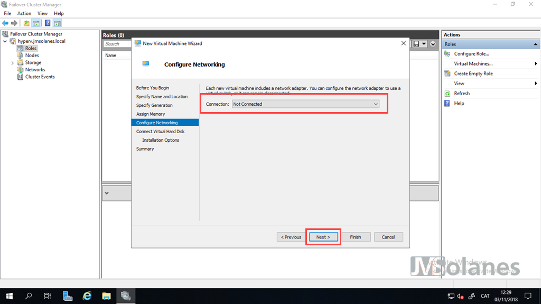
Task: Collapse the hyperv.jmsolanes.local cluster node
Action: (x=5, y=41)
